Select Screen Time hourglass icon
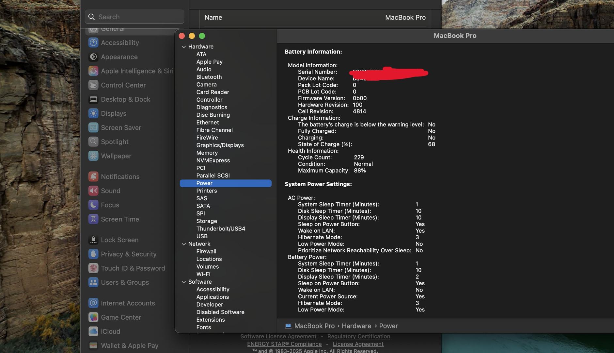 (x=93, y=219)
